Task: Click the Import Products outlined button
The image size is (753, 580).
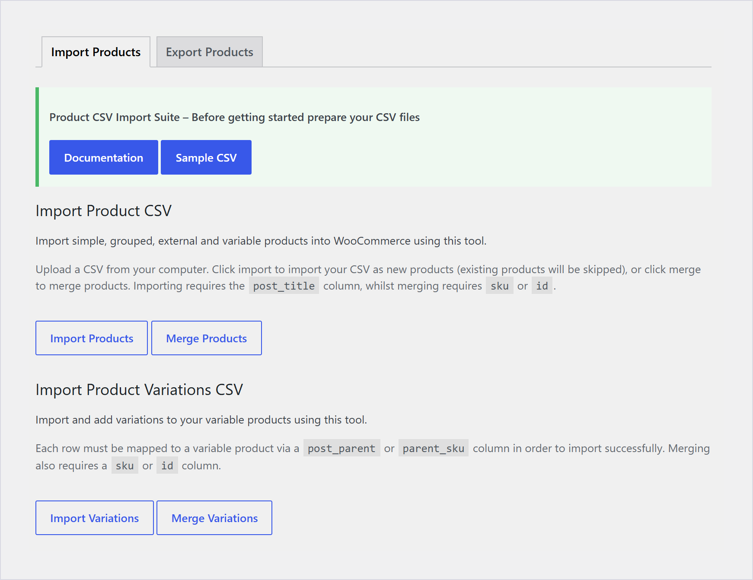Action: pyautogui.click(x=92, y=338)
